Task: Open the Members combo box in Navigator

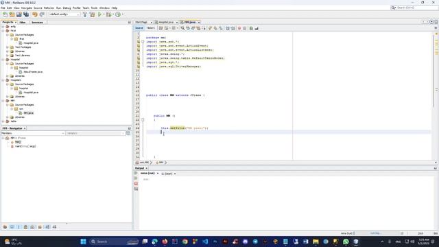Action: pos(33,133)
